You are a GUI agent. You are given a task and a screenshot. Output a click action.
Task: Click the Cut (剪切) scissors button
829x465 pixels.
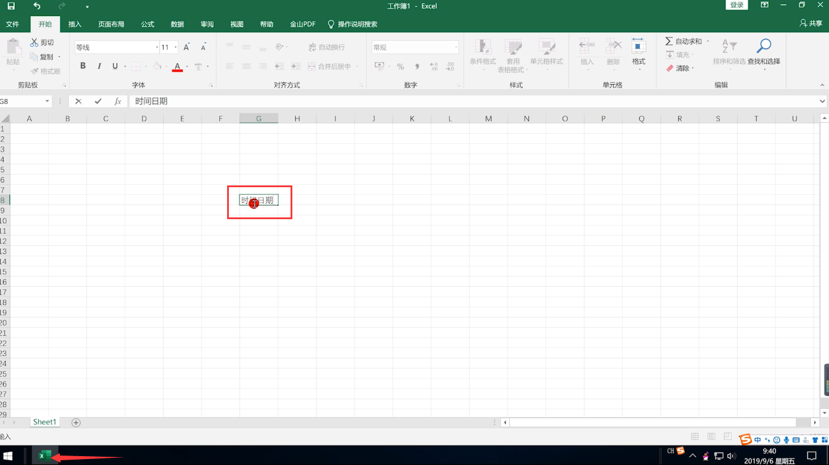(42, 43)
